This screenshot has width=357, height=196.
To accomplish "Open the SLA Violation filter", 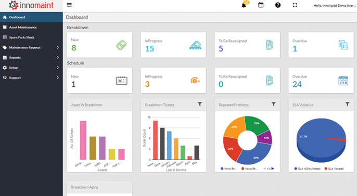I will click(x=347, y=104).
